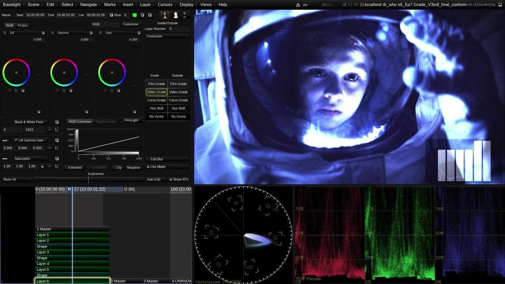Click the keyframe key icon under Lift wheel

pyautogui.click(x=10, y=91)
